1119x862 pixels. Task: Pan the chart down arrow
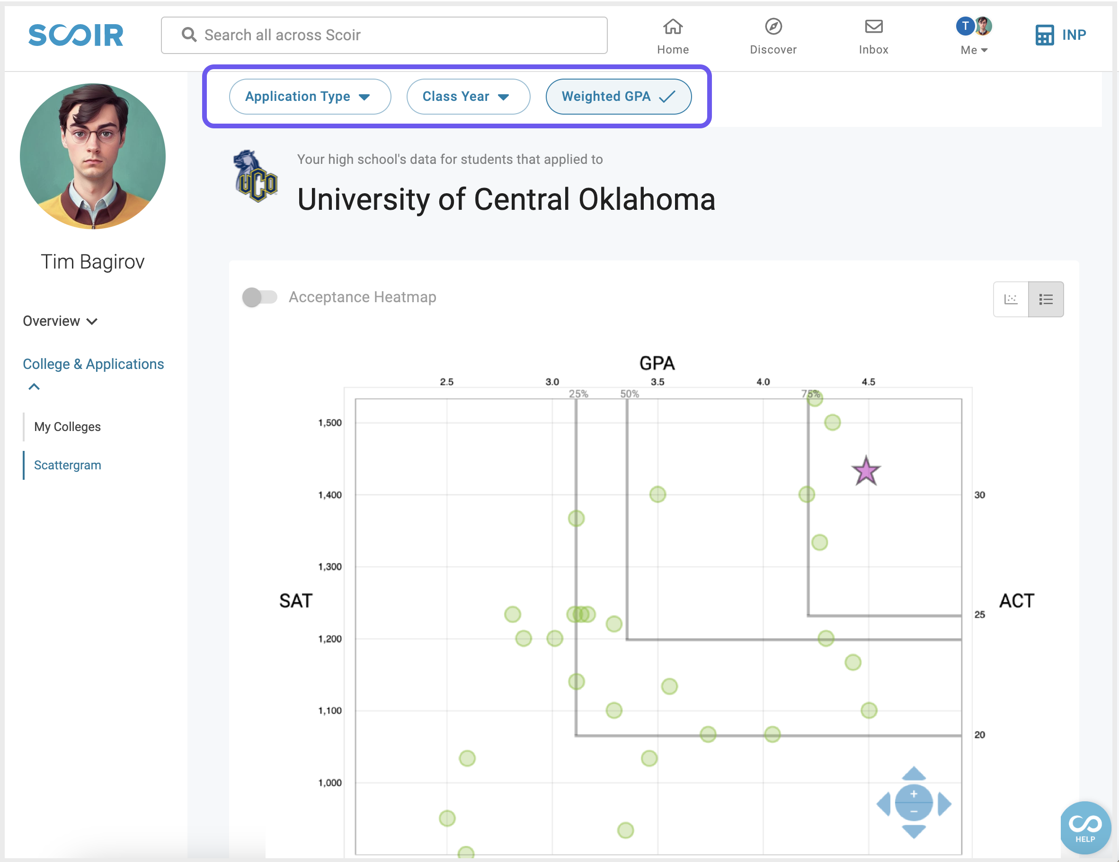point(913,831)
